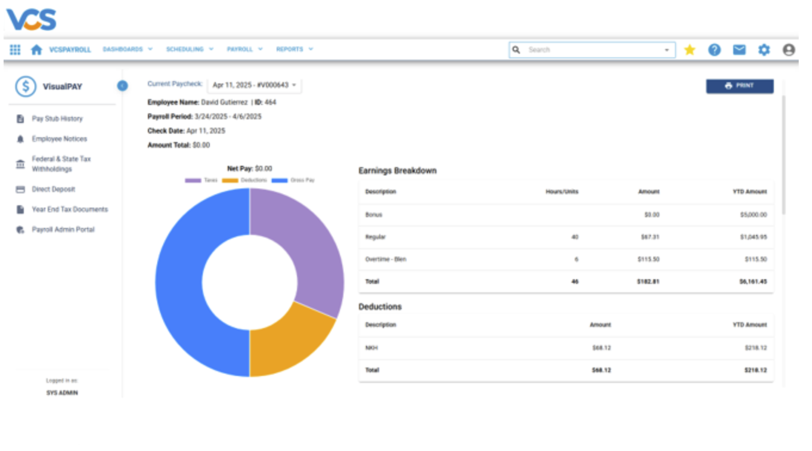
Task: Click the VisualPAY dollar sign icon
Action: (25, 86)
